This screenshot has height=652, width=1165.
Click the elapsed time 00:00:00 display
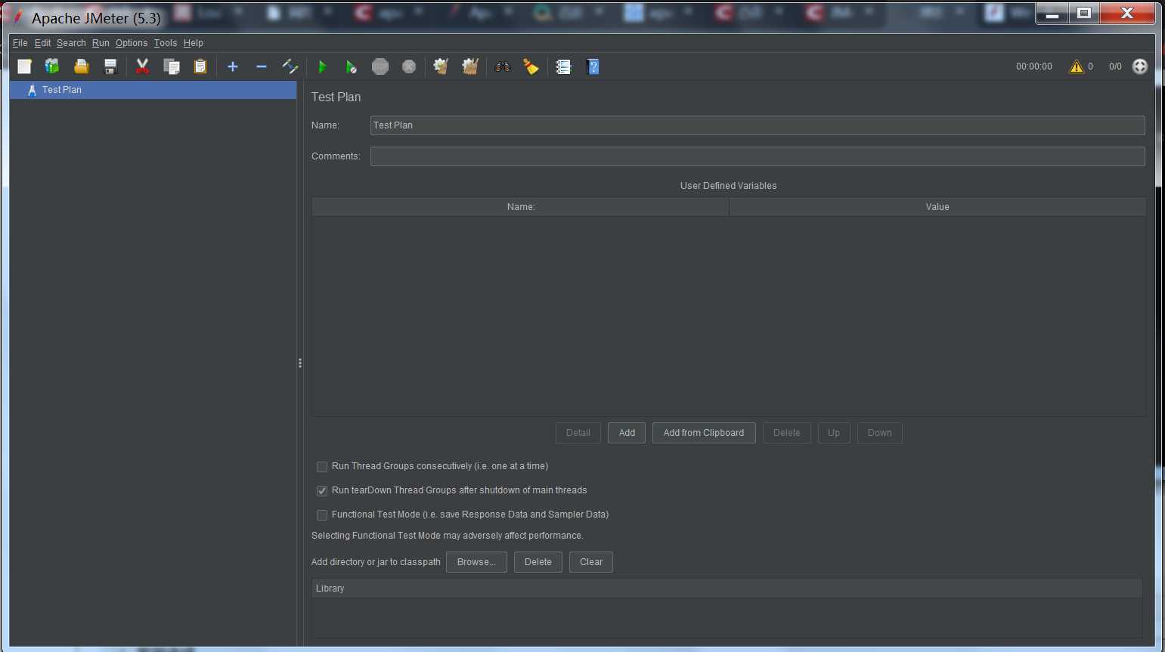point(1033,66)
